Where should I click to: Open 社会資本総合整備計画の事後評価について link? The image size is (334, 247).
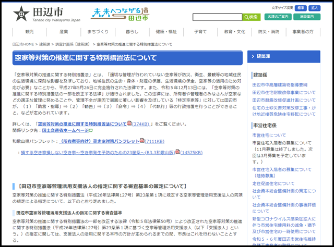284,208
